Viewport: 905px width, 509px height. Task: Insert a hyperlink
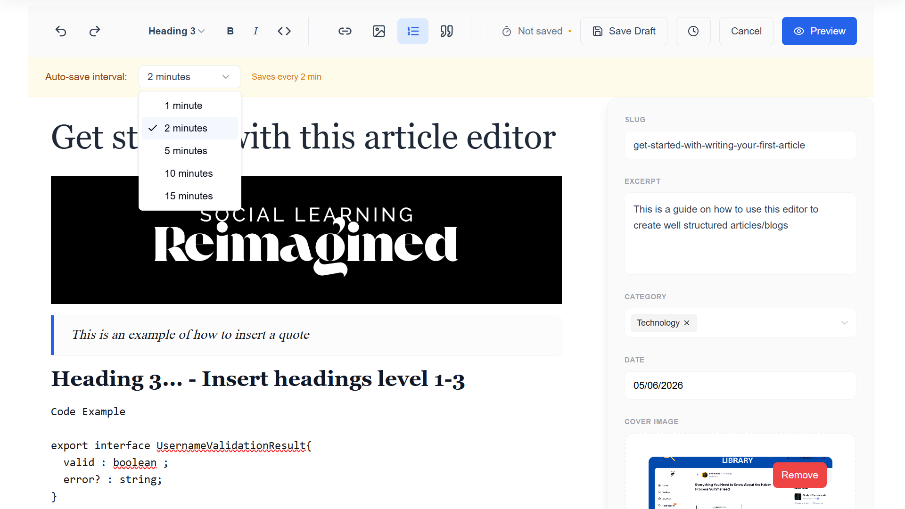(345, 31)
